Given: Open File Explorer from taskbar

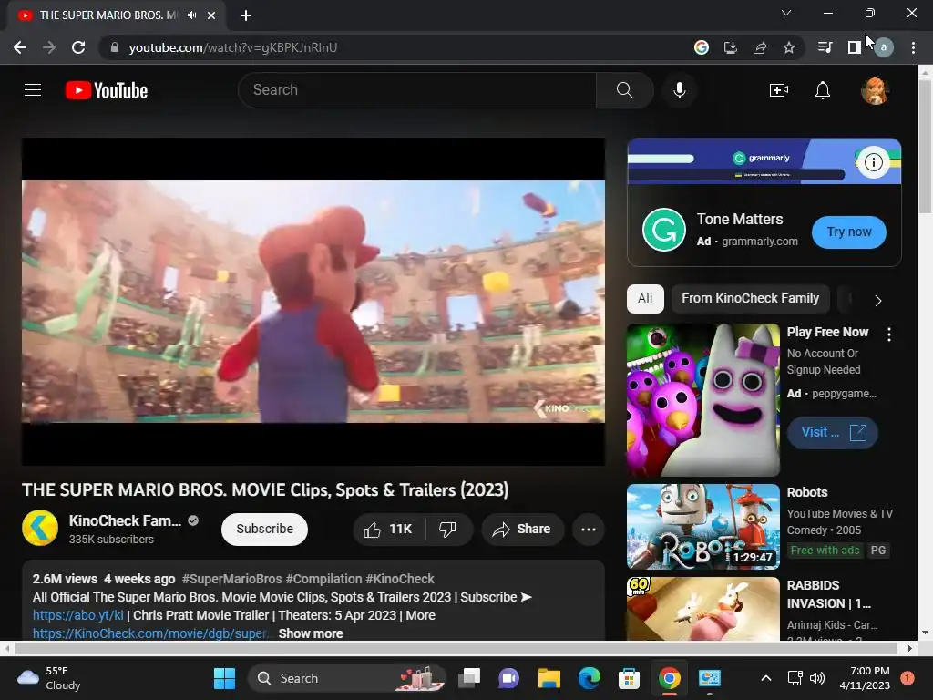Looking at the screenshot, I should click(549, 678).
